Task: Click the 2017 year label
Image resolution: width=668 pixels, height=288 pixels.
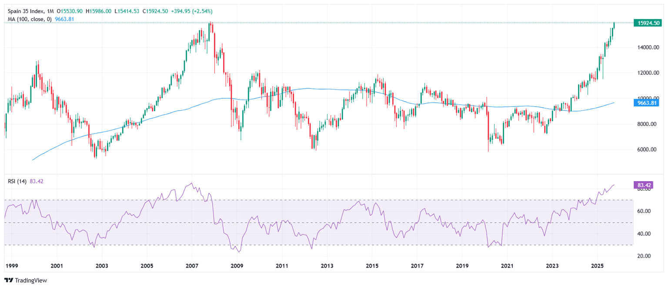Action: [417, 265]
